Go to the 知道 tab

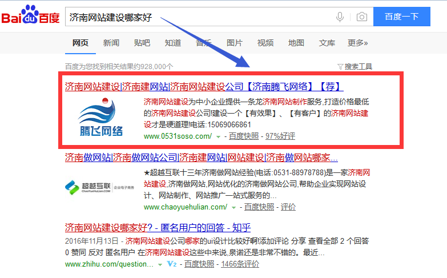click(173, 43)
